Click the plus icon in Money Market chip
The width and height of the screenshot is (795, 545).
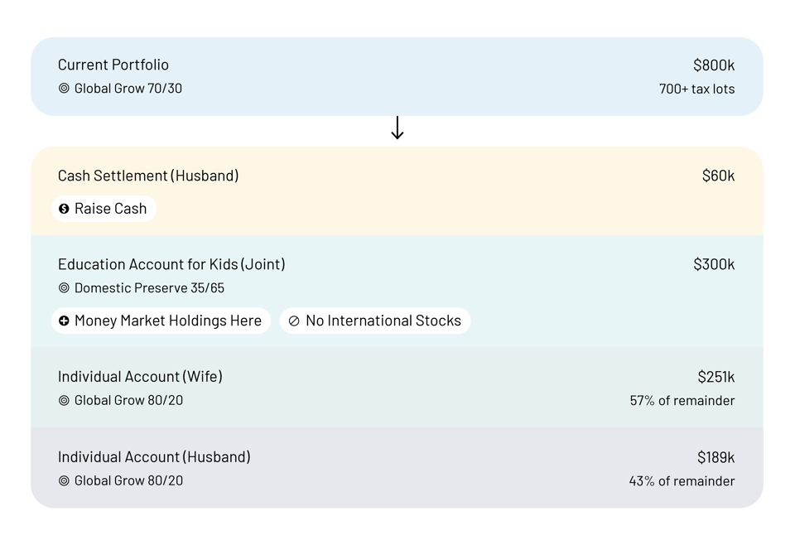pos(64,321)
